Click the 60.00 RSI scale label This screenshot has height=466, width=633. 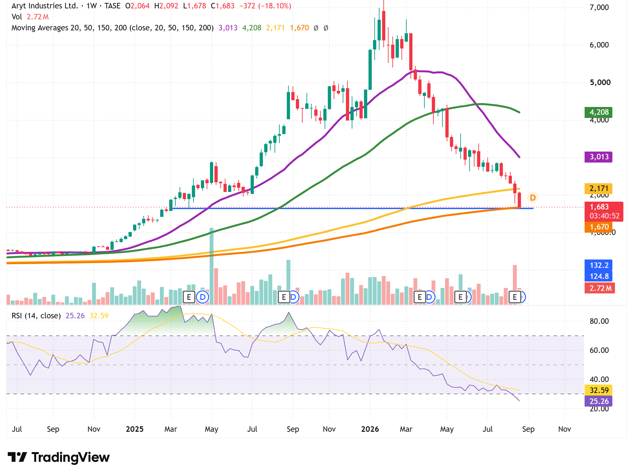click(599, 350)
